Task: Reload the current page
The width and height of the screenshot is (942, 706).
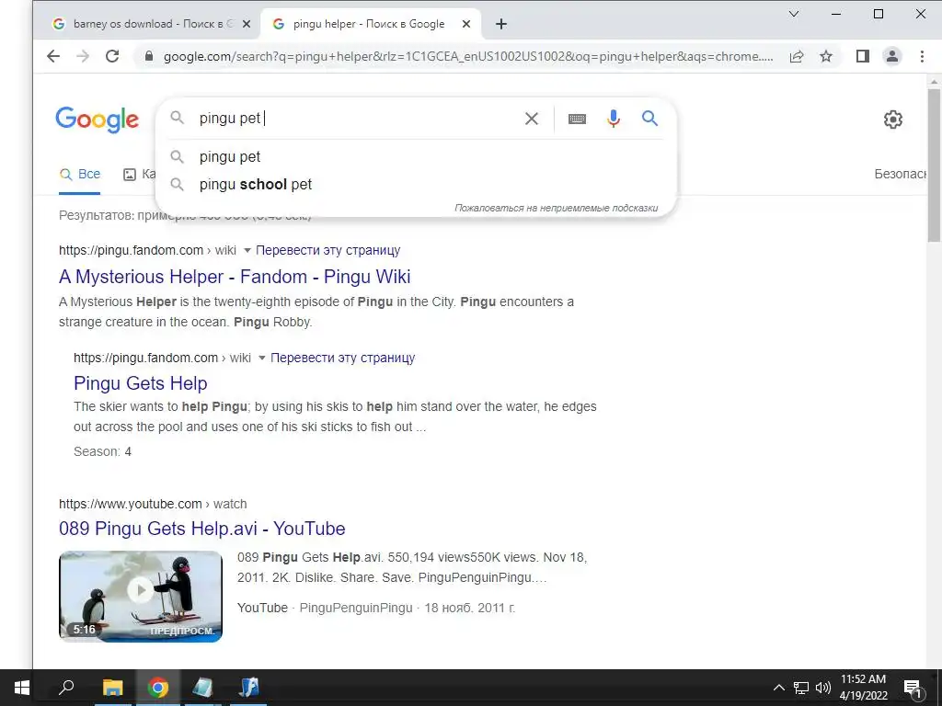Action: pyautogui.click(x=112, y=56)
